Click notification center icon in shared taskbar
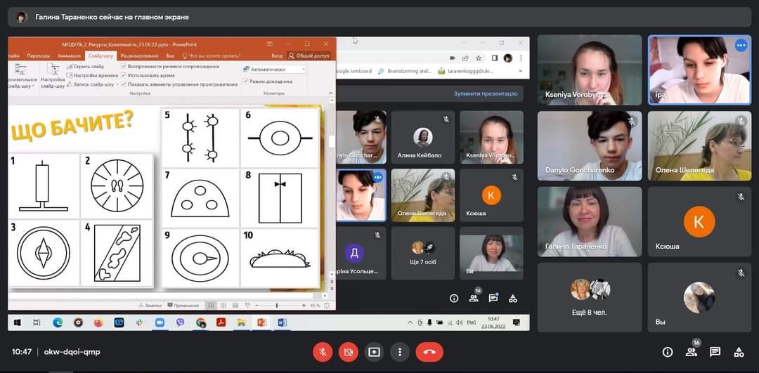The height and width of the screenshot is (373, 759). point(517,322)
